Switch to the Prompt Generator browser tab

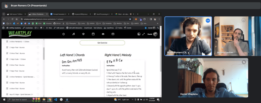pos(60,14)
